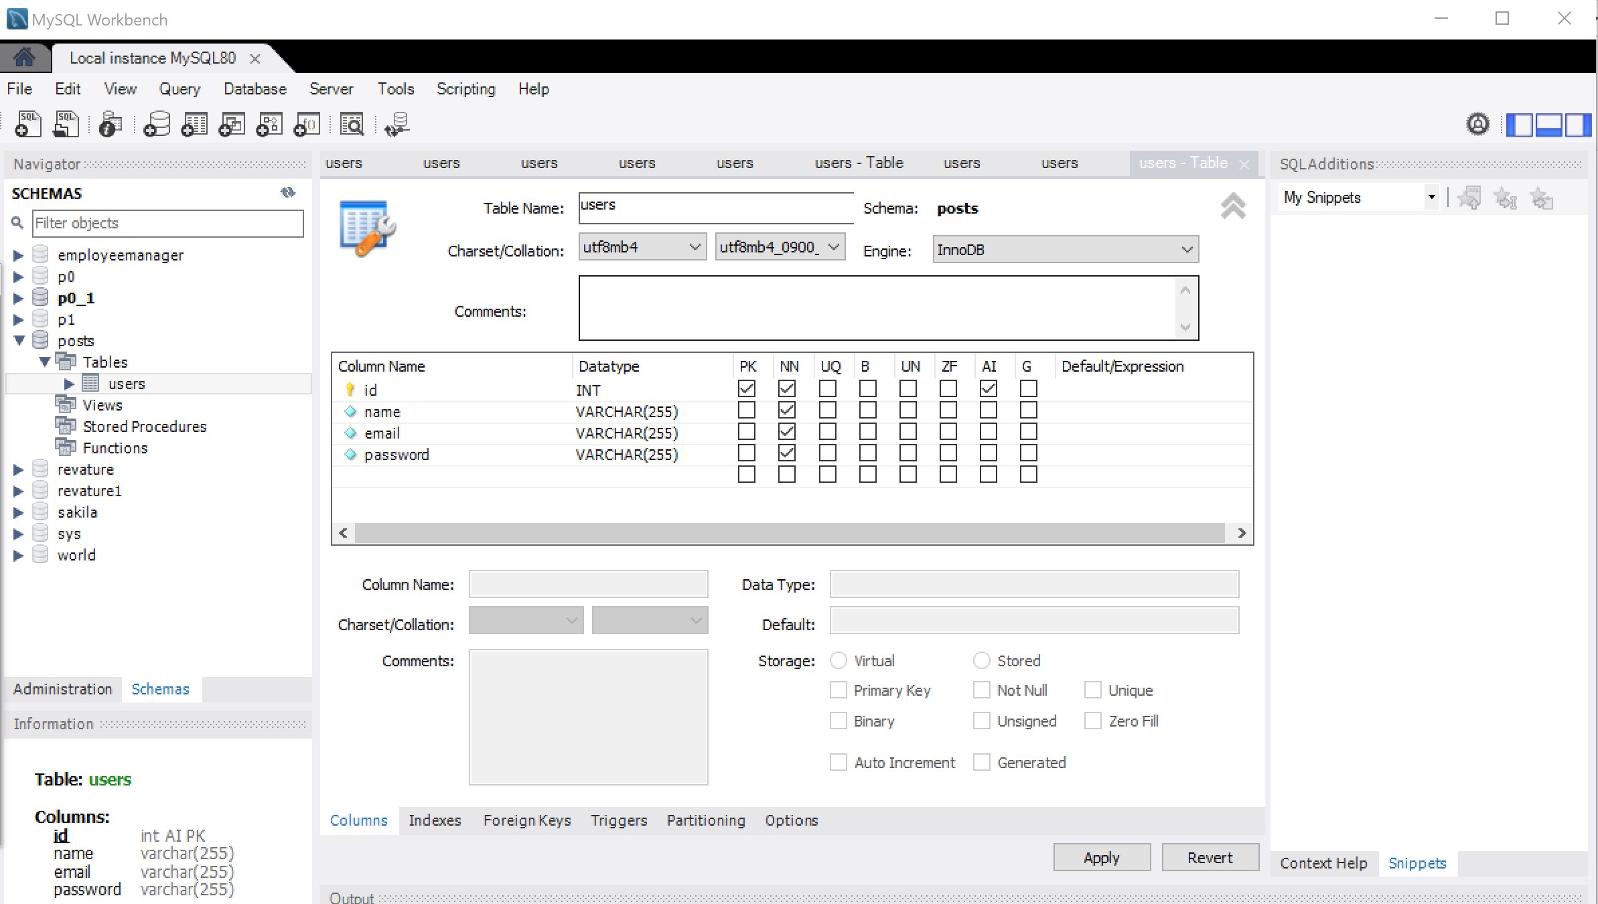Viewport: 1598px width, 904px height.
Task: Click the open SQL script file icon
Action: pyautogui.click(x=66, y=125)
